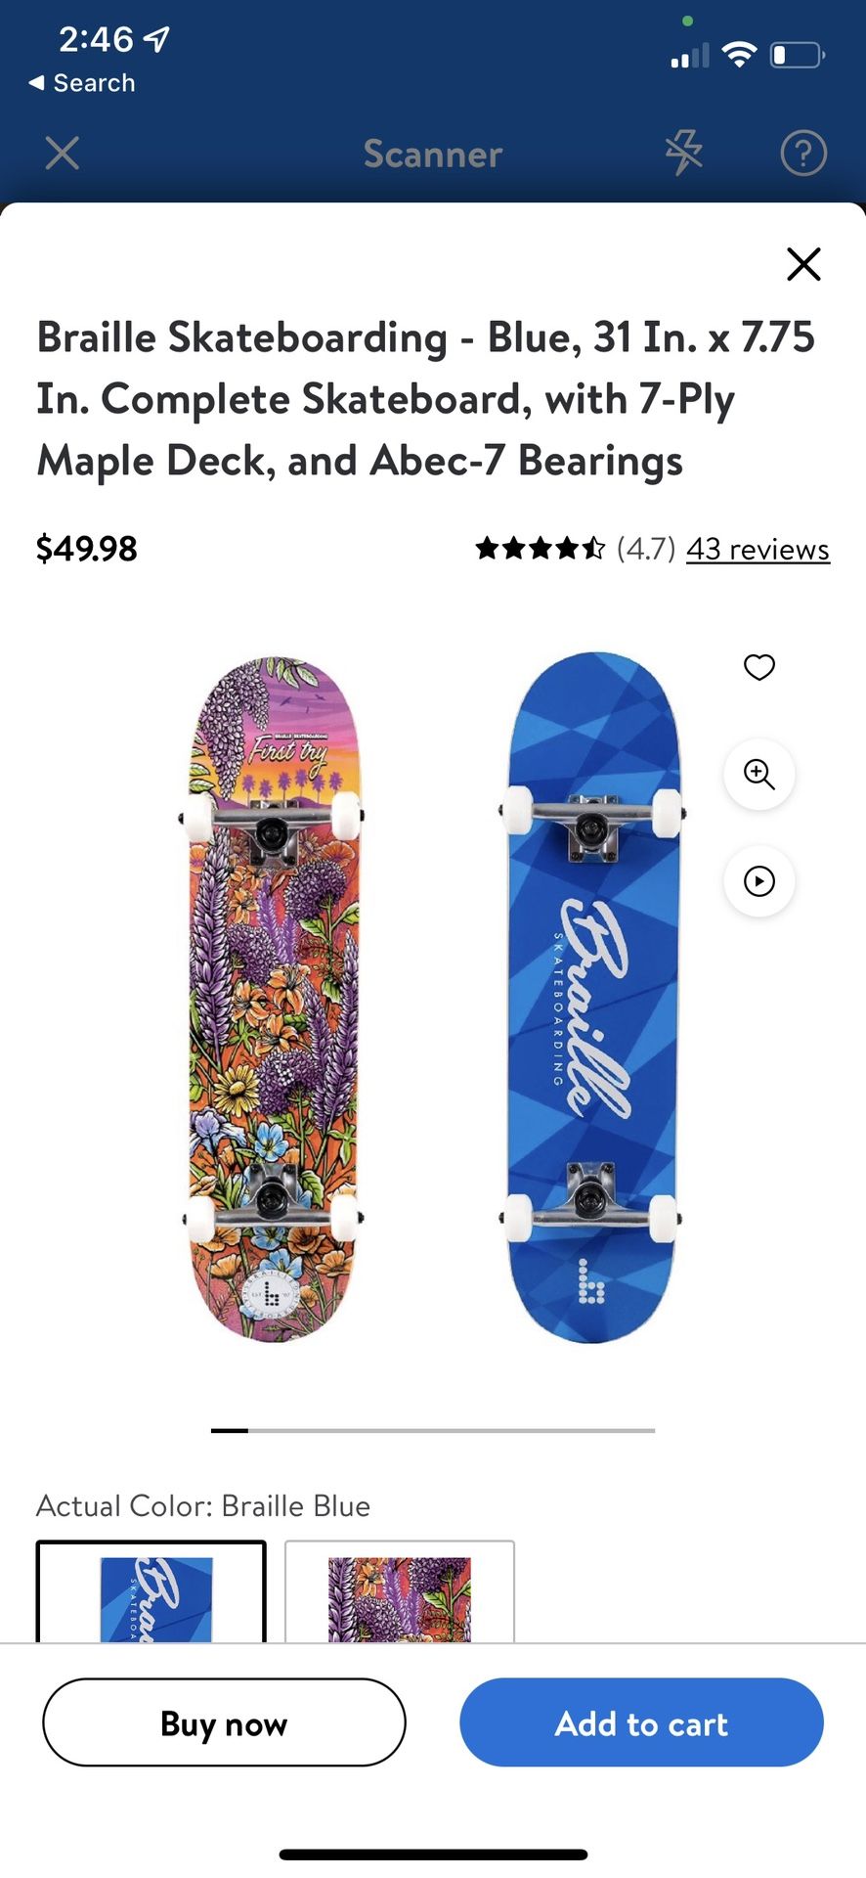This screenshot has height=1878, width=866.
Task: Tap the star rating icons
Action: click(x=541, y=548)
